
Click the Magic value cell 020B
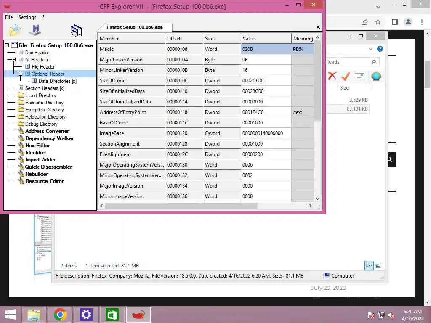(266, 49)
